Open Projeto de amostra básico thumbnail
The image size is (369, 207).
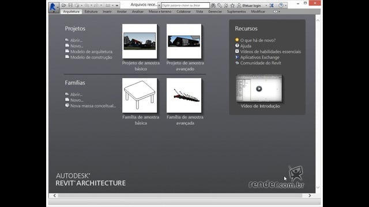(140, 41)
